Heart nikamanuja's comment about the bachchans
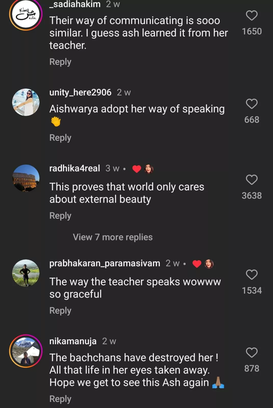 (x=252, y=353)
